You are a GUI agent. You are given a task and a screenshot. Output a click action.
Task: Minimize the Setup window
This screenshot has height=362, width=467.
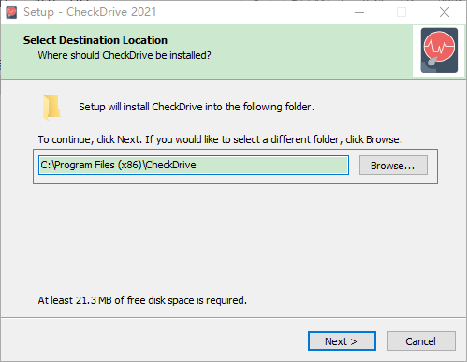(359, 12)
